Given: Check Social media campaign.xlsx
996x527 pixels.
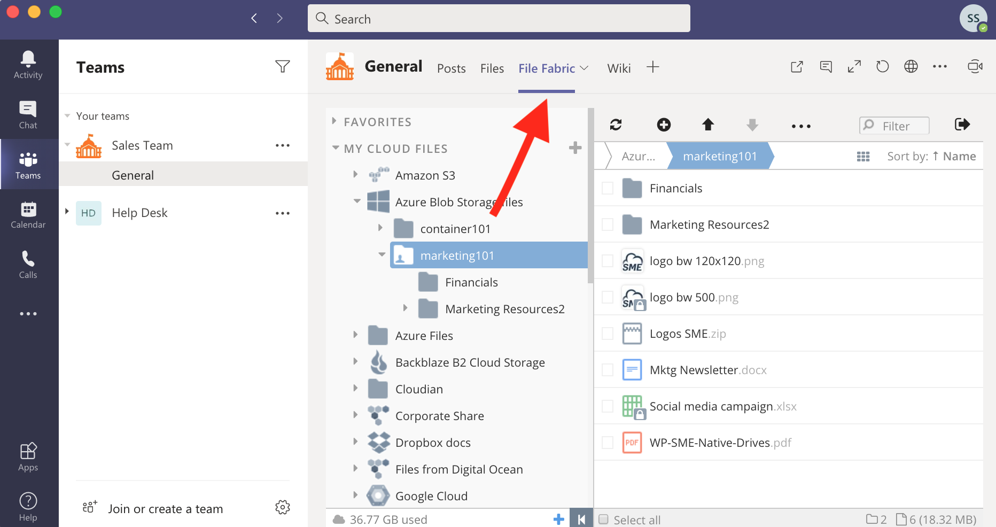Looking at the screenshot, I should tap(608, 406).
